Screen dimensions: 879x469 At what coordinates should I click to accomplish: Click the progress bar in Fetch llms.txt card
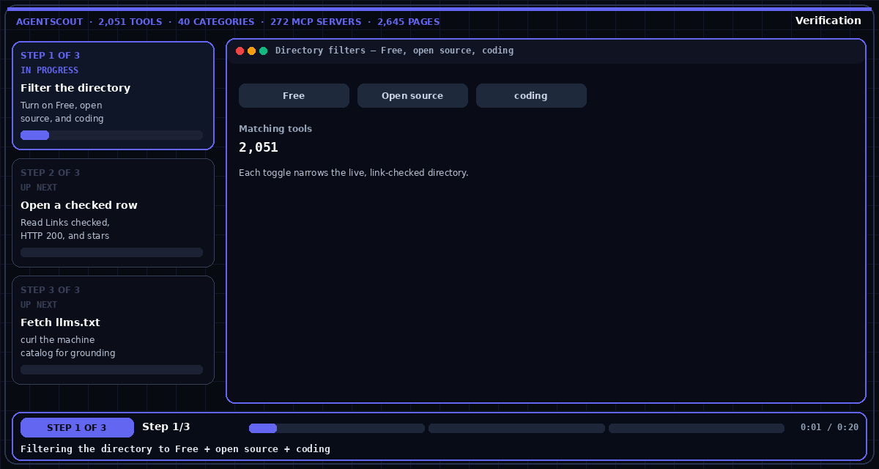[x=111, y=369]
